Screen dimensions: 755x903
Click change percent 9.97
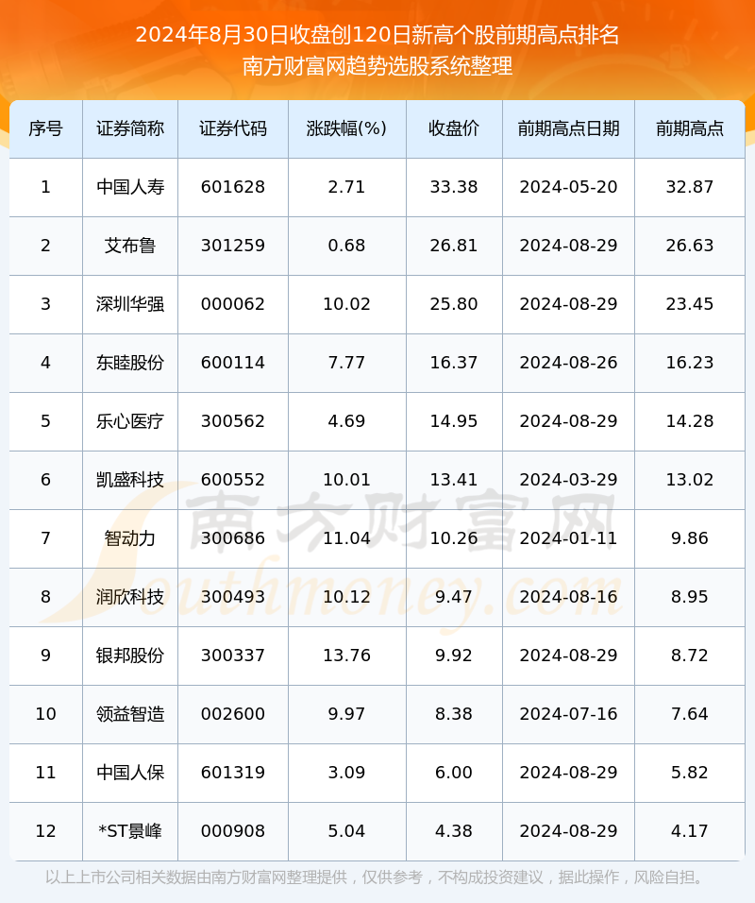346,714
